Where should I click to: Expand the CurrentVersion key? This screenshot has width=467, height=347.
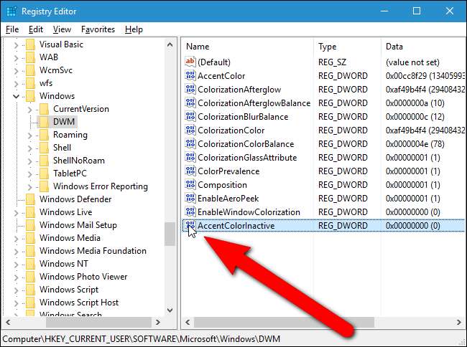pyautogui.click(x=29, y=109)
